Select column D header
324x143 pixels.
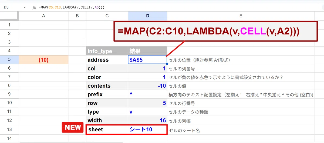tap(147, 16)
